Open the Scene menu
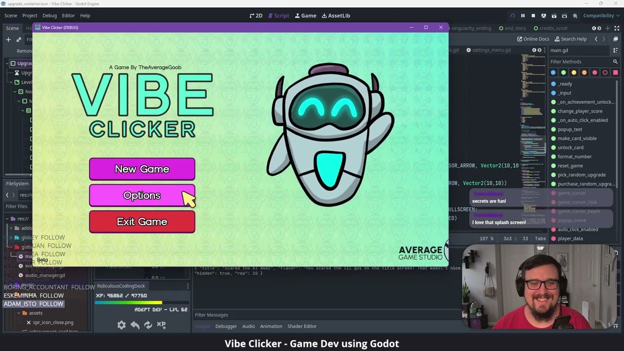Viewport: 624px width, 351px height. click(11, 16)
